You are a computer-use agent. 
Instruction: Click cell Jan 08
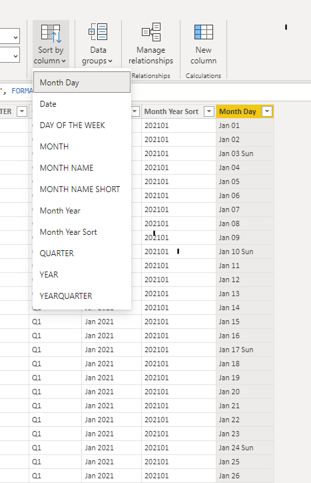coord(244,223)
